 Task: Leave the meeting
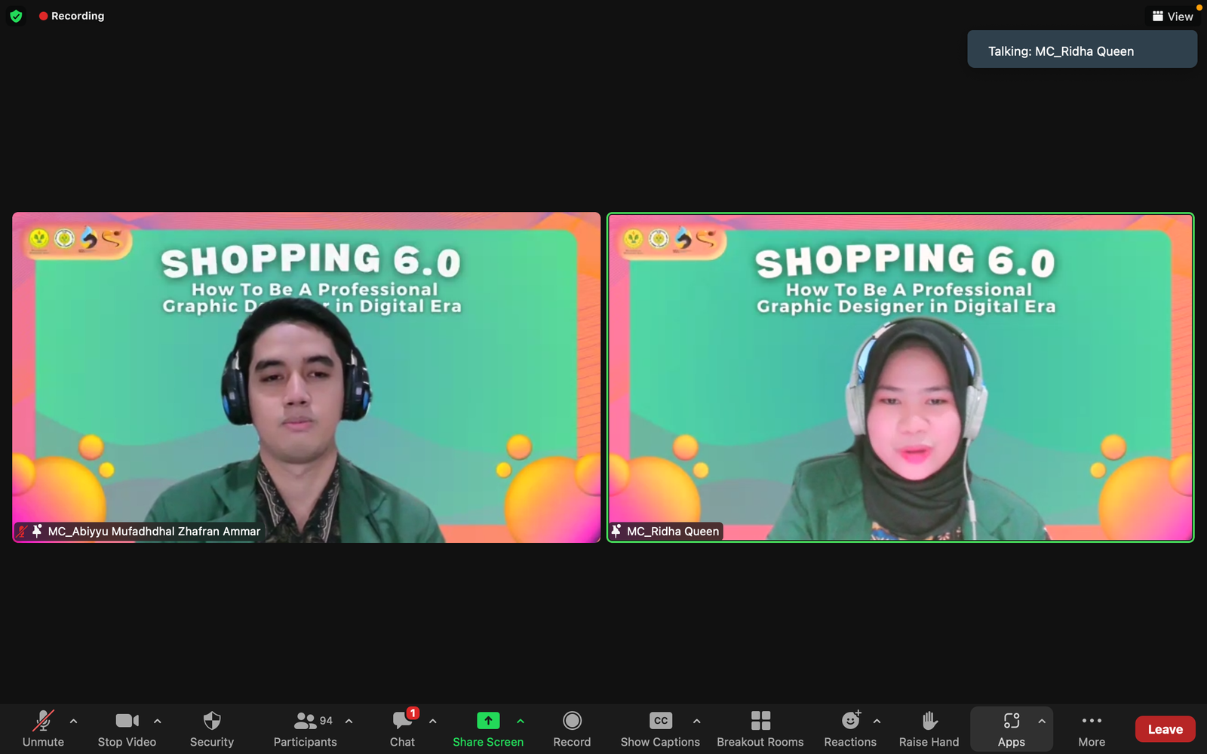pyautogui.click(x=1165, y=729)
